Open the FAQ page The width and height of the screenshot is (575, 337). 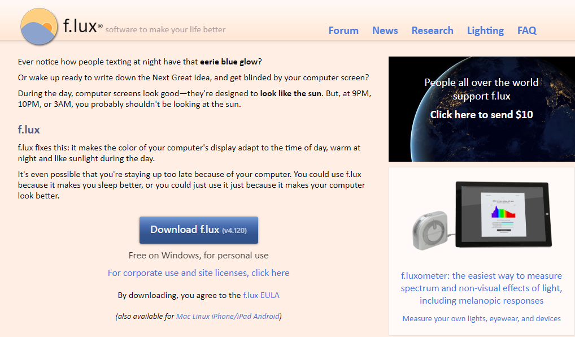tap(526, 31)
